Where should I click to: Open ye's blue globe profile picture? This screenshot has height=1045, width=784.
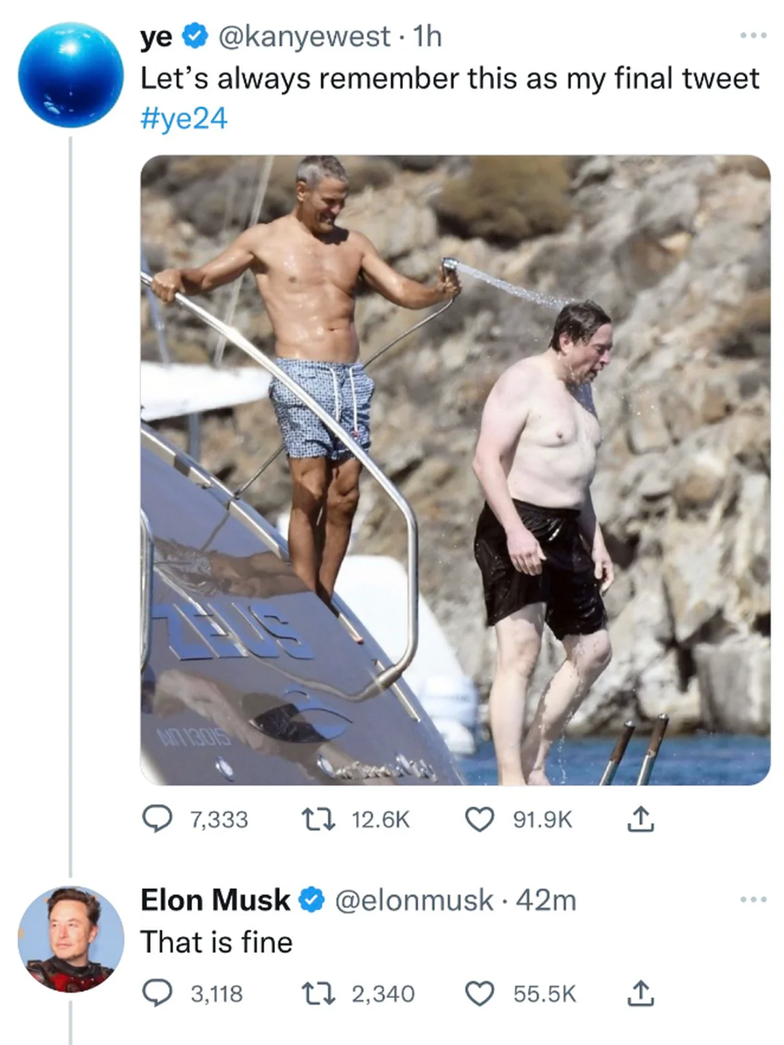tap(71, 75)
